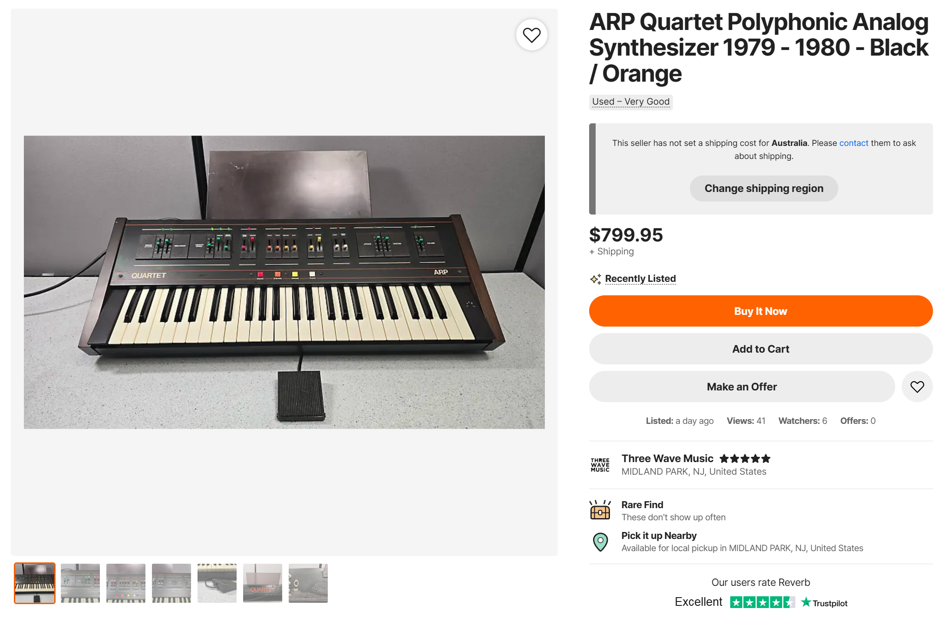Make an Offer on the ARP Quartet

point(742,387)
